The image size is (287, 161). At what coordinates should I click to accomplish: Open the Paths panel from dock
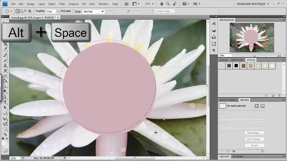point(214,44)
